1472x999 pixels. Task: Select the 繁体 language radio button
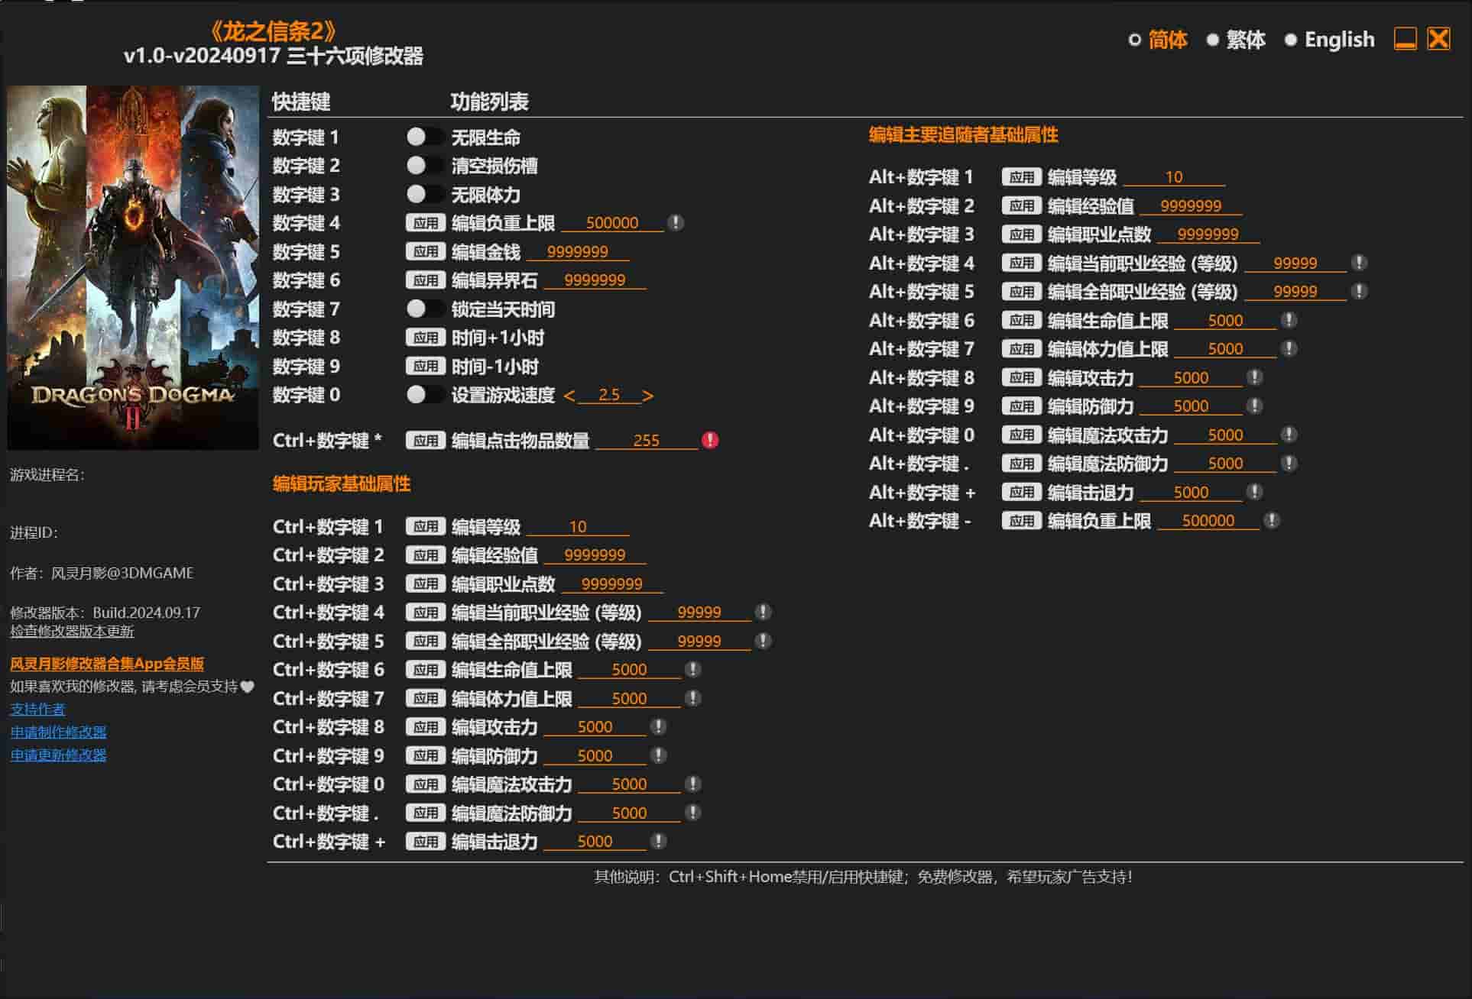pyautogui.click(x=1213, y=40)
